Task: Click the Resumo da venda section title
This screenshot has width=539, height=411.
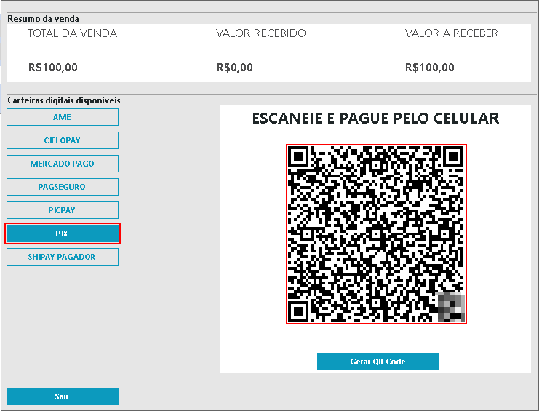Action: coord(43,19)
